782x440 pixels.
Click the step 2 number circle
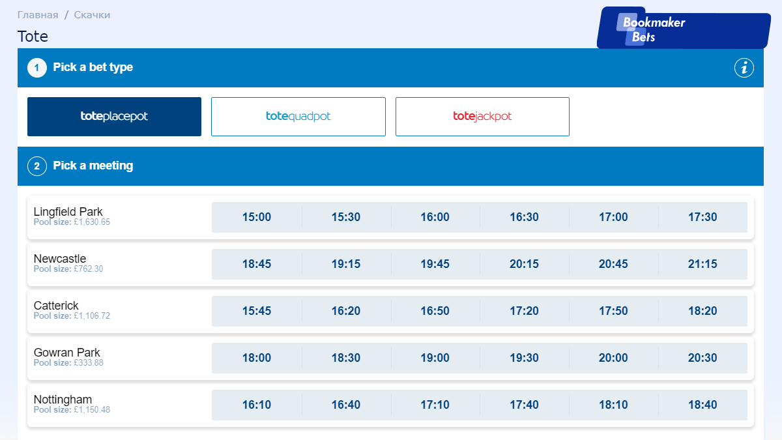tap(37, 166)
